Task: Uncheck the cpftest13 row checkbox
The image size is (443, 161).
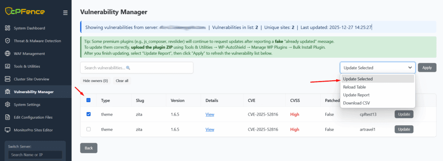Action: [x=88, y=114]
